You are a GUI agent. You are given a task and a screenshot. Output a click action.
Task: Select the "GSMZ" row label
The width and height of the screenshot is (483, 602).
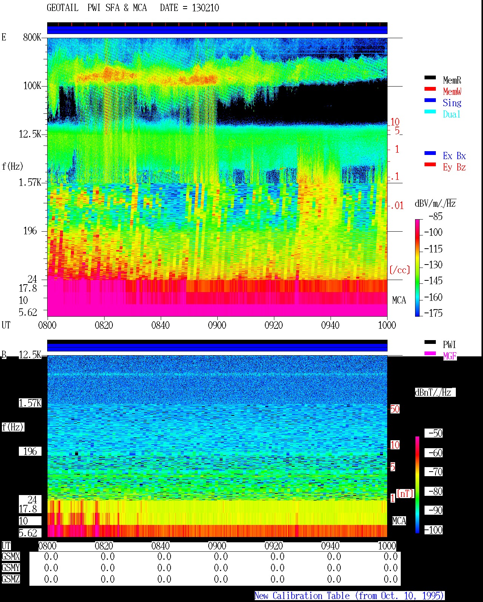[x=11, y=579]
